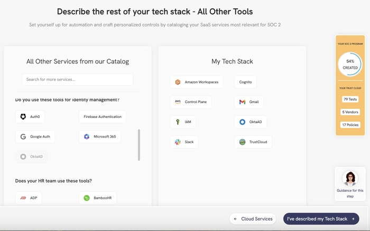Click the Amazon Workspaces orange icon
370x231 pixels.
pyautogui.click(x=178, y=82)
